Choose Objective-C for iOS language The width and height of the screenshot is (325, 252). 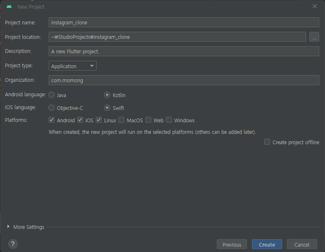coord(51,108)
